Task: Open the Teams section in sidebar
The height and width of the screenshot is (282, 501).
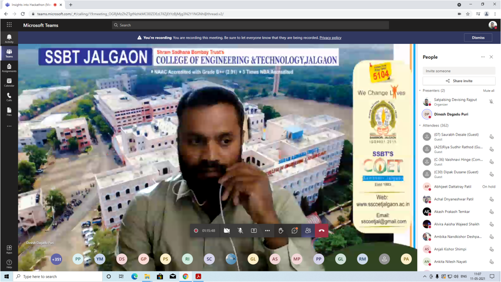Action: pos(9,53)
